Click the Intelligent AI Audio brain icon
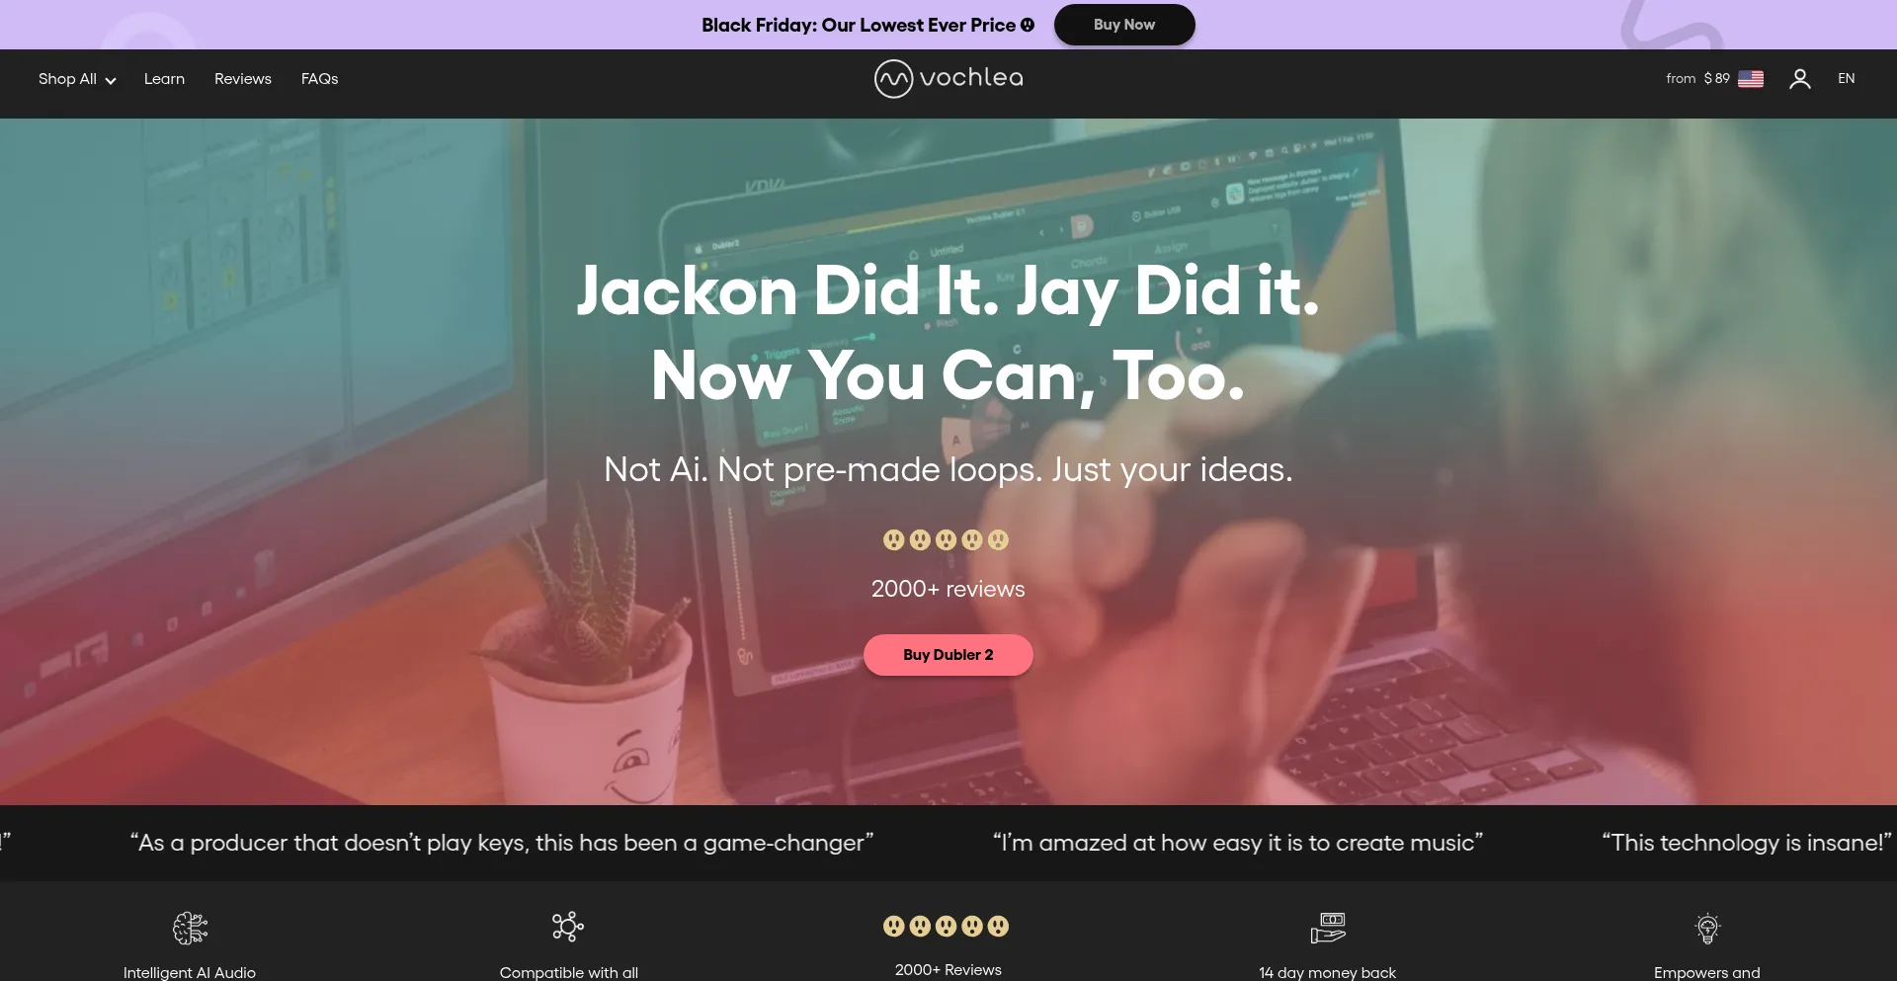The height and width of the screenshot is (981, 1897). coord(190,928)
